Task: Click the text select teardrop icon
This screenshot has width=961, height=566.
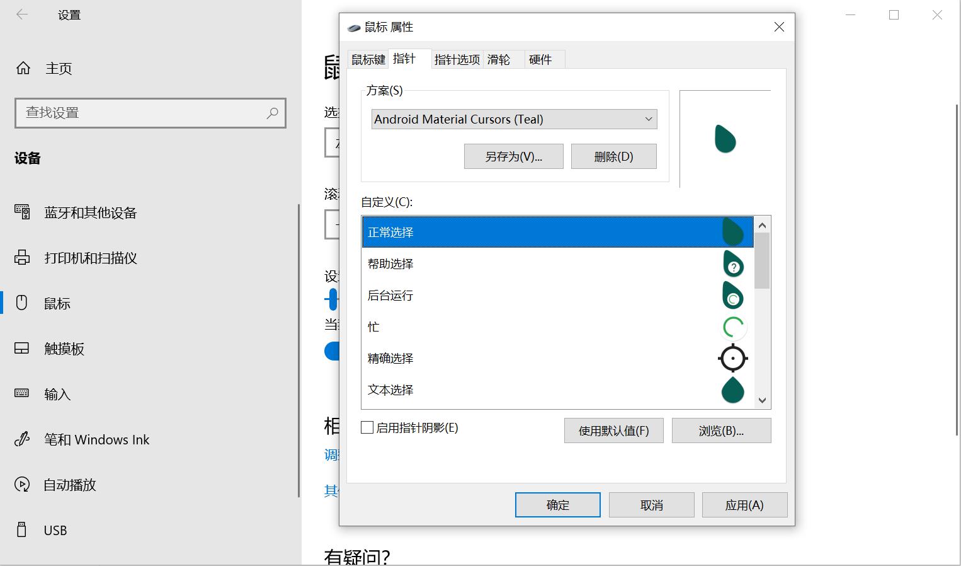Action: (733, 390)
